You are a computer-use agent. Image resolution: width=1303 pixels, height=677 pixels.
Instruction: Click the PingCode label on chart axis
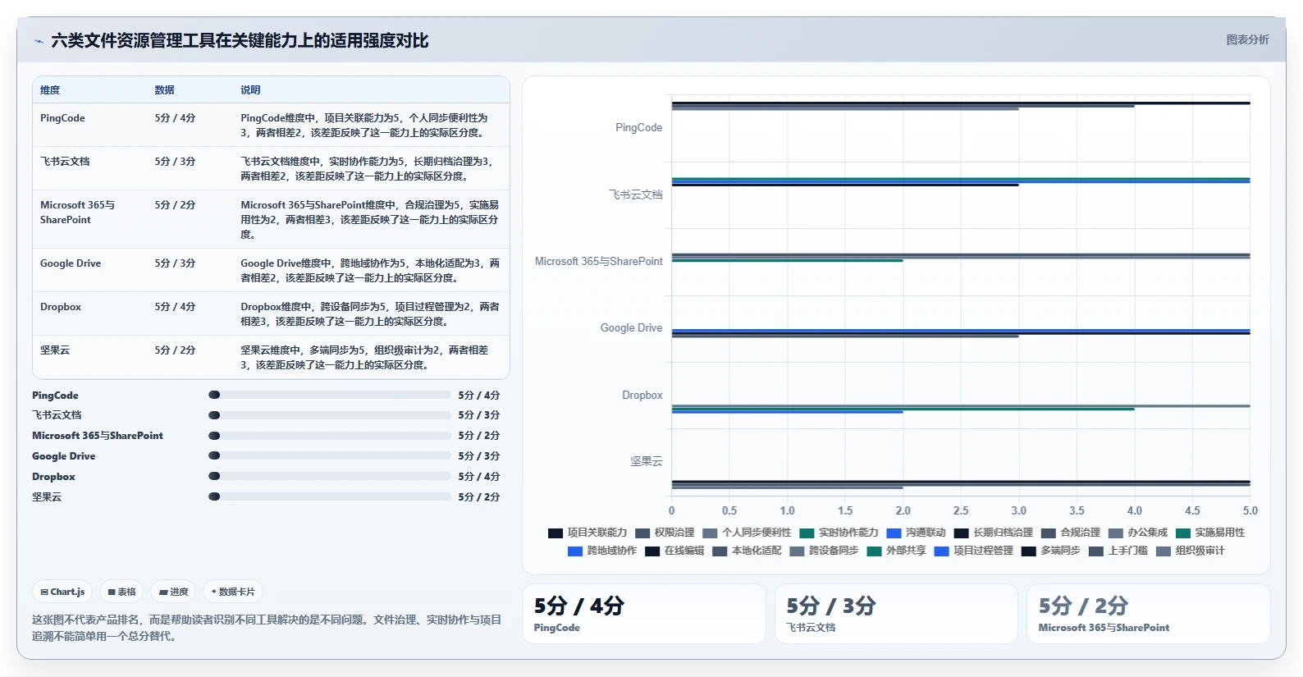tap(638, 128)
